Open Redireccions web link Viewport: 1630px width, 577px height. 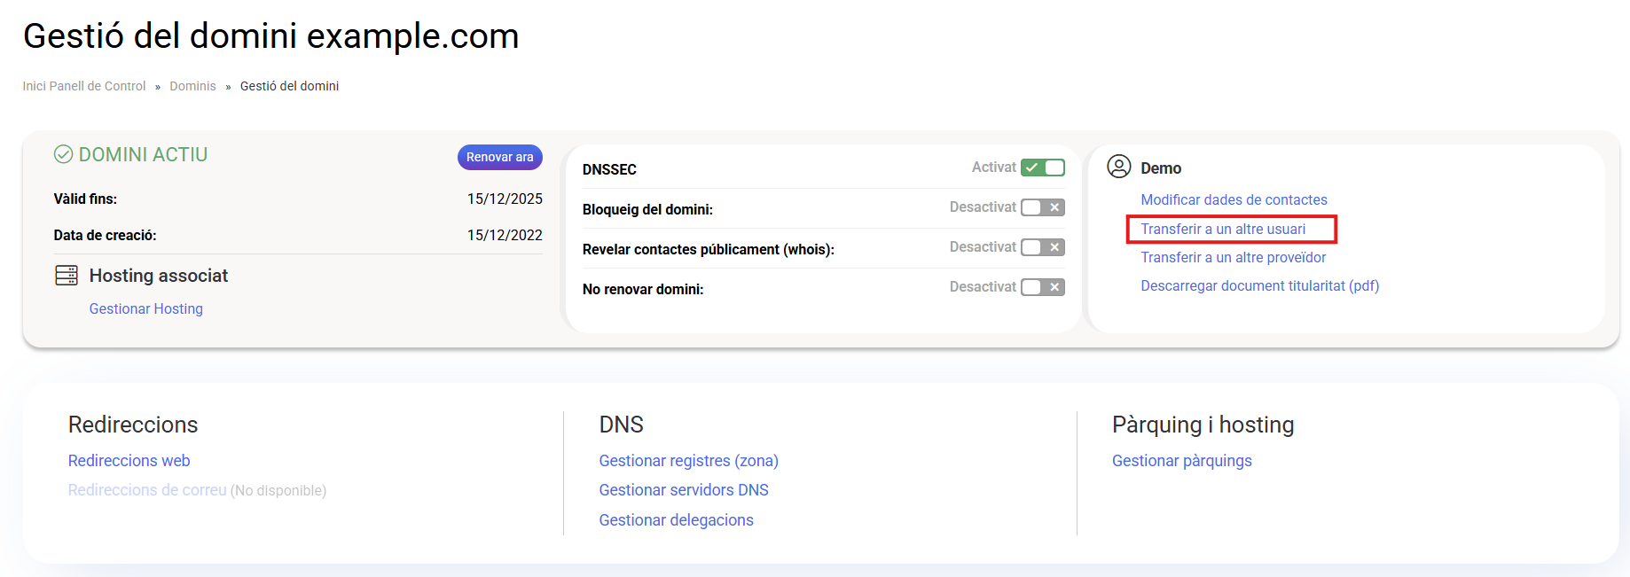click(129, 461)
